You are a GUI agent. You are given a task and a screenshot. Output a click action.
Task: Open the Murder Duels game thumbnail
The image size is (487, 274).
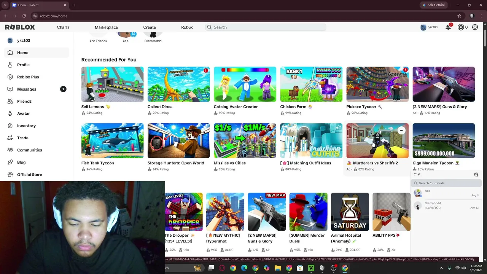pyautogui.click(x=308, y=212)
